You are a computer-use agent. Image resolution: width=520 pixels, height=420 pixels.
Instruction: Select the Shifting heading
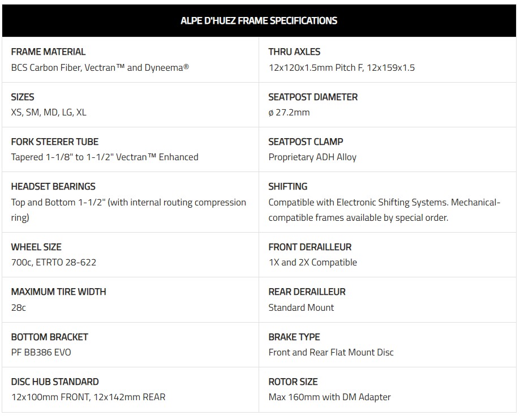tap(288, 186)
